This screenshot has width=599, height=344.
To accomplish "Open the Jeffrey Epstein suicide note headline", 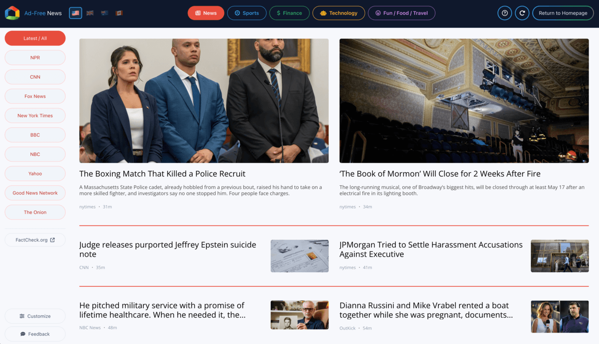I will pyautogui.click(x=168, y=249).
